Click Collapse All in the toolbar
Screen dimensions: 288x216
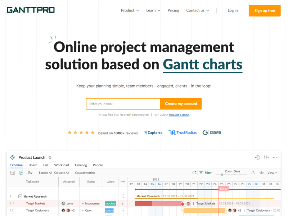pos(62,173)
